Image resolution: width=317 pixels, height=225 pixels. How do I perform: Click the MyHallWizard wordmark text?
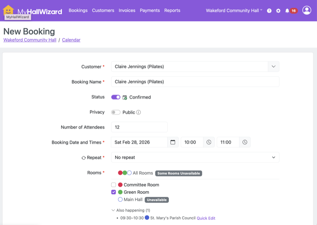point(40,11)
